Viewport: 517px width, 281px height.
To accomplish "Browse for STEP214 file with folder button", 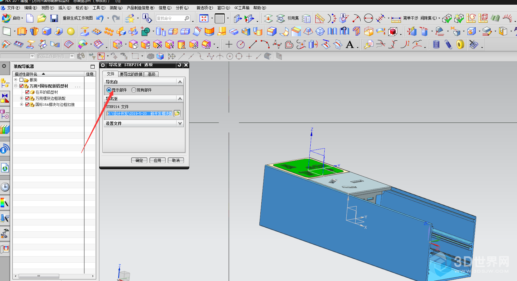I will click(177, 114).
